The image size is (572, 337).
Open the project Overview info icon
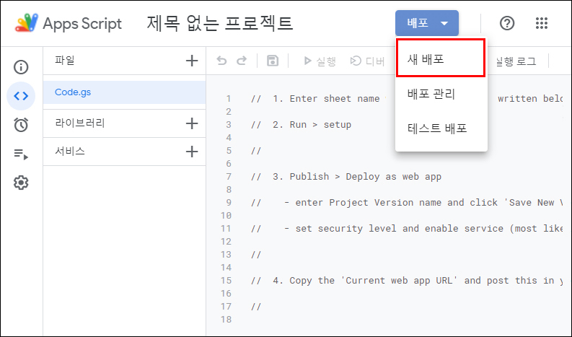(x=21, y=68)
